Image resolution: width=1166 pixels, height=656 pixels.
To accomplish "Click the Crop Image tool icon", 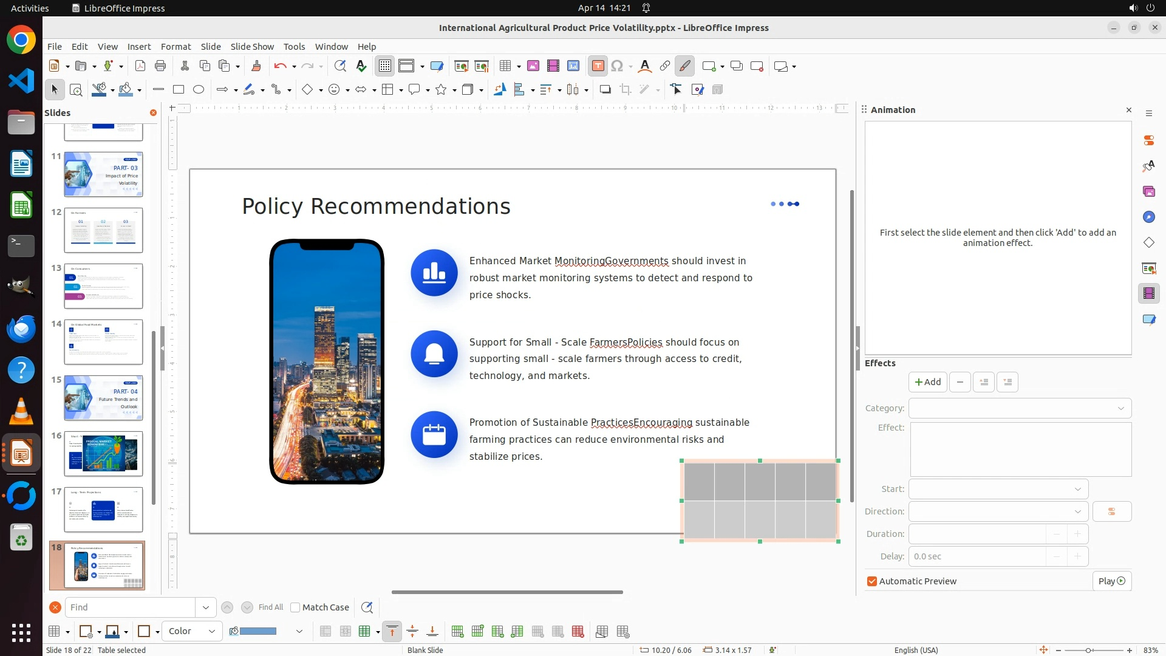I will [626, 90].
